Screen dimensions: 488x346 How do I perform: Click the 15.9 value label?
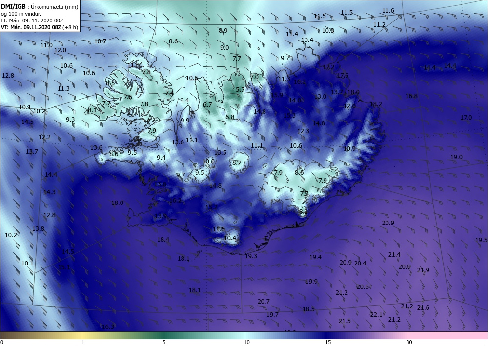pyautogui.click(x=277, y=95)
